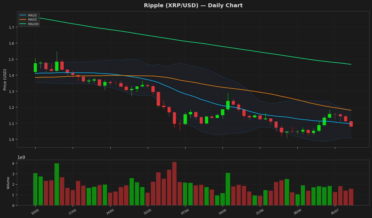372x218 pixels.
Task: Click the tallest green volume bar
Action: coord(57,184)
